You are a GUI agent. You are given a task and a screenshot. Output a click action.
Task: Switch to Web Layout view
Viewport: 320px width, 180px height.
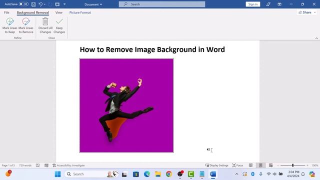pyautogui.click(x=270, y=165)
